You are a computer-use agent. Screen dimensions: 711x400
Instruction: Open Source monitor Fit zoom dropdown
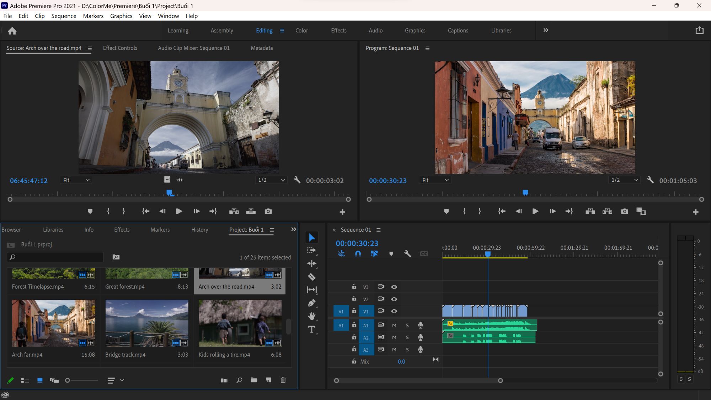tap(76, 180)
